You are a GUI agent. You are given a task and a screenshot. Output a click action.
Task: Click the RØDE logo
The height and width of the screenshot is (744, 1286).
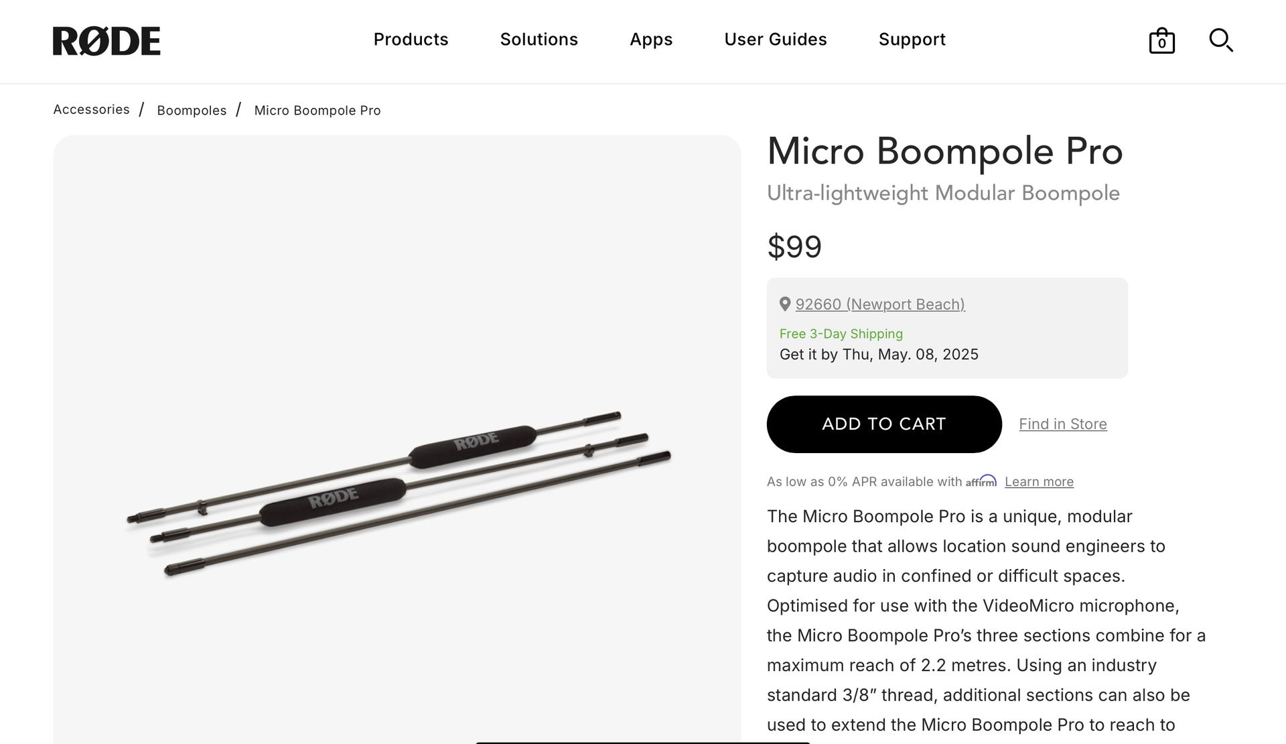106,41
